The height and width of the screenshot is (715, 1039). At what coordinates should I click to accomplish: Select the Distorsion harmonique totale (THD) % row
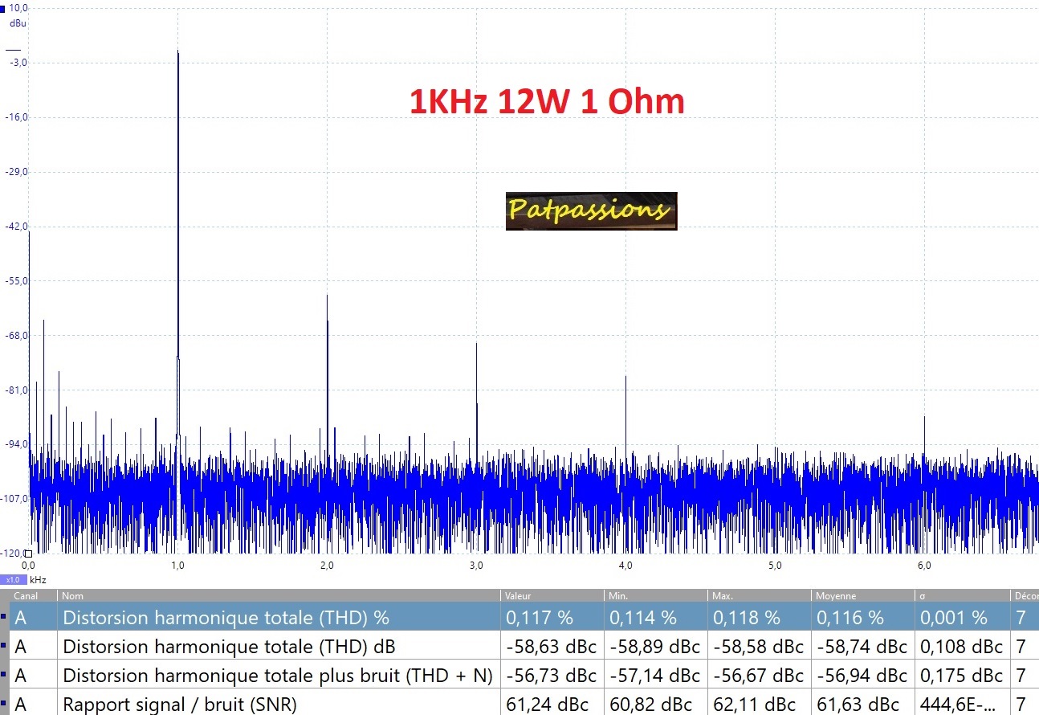click(x=226, y=618)
